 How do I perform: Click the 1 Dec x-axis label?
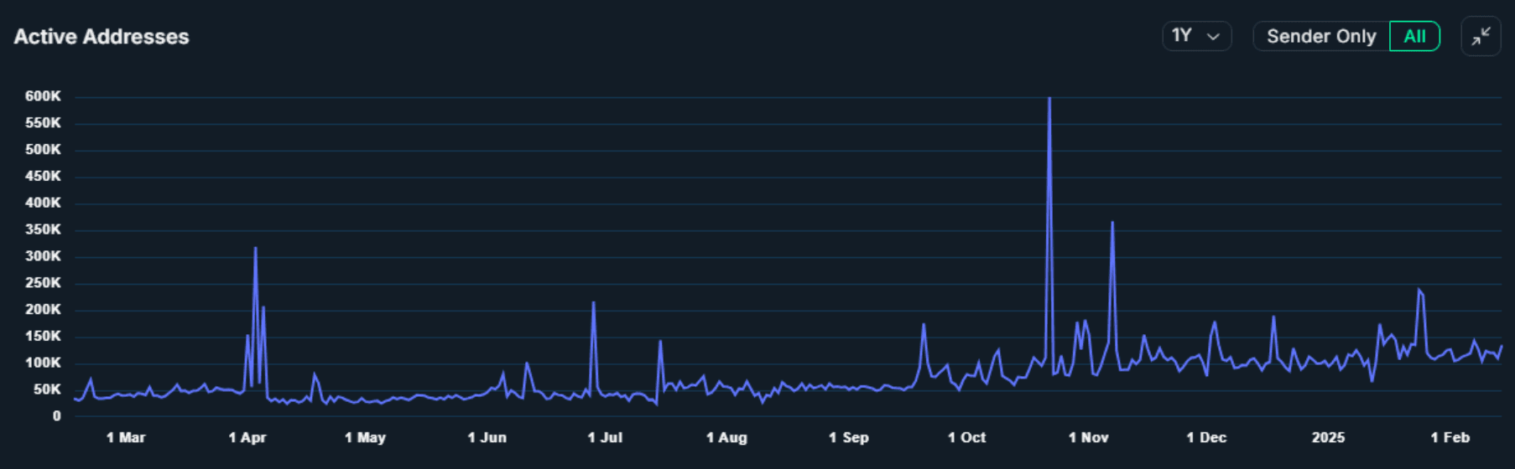pos(1206,437)
